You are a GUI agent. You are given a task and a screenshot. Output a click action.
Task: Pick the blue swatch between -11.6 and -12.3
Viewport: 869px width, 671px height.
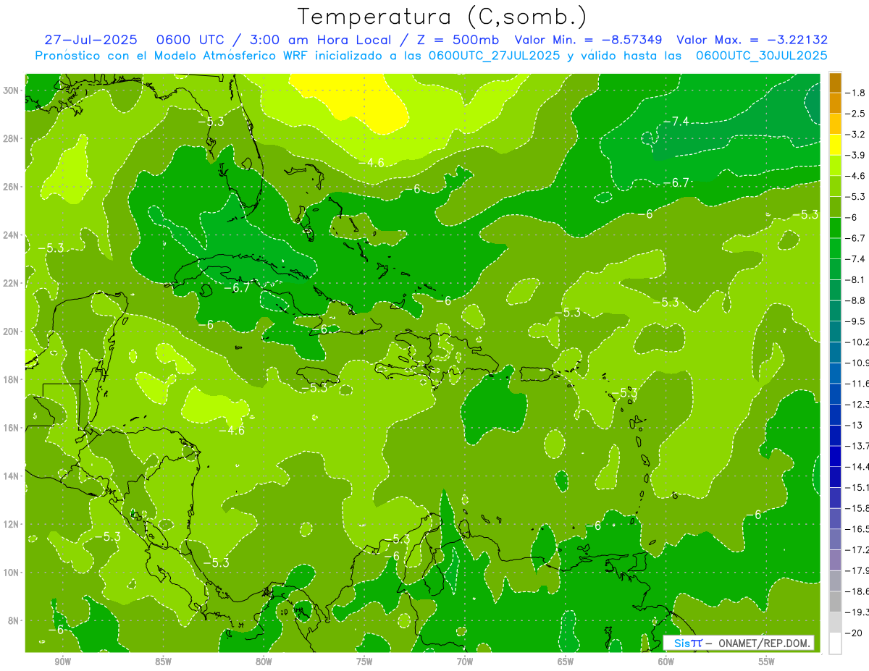(835, 394)
